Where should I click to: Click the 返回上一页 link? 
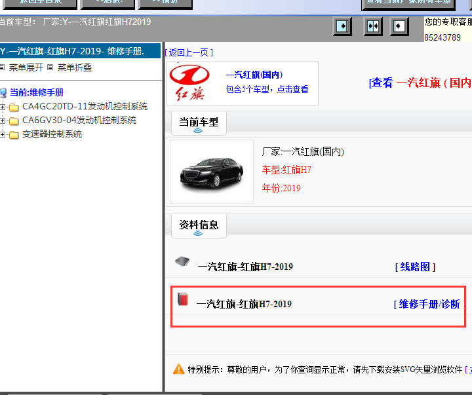[189, 52]
